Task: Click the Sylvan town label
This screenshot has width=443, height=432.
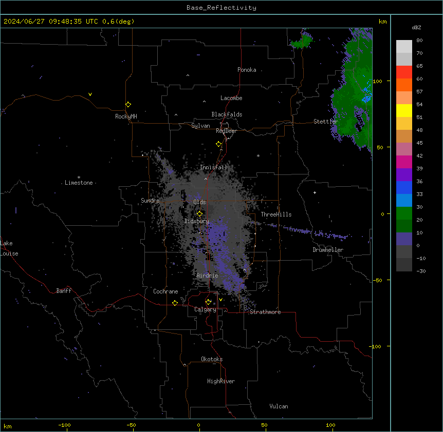Action: pos(200,126)
